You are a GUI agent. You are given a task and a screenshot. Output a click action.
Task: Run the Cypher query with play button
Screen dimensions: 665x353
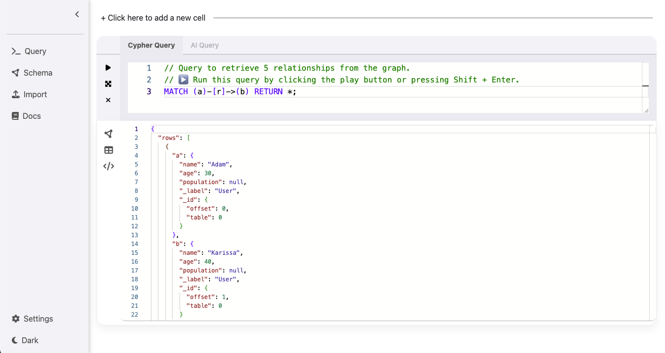point(108,68)
